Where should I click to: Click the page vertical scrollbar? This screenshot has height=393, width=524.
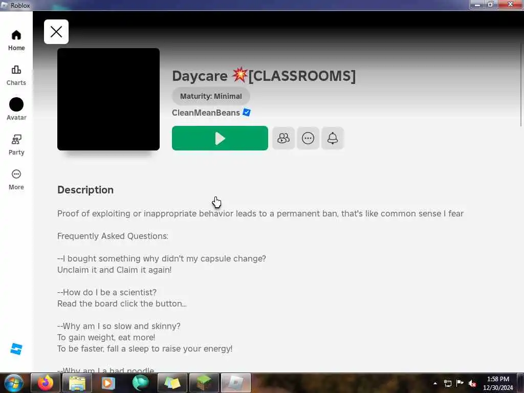click(521, 85)
